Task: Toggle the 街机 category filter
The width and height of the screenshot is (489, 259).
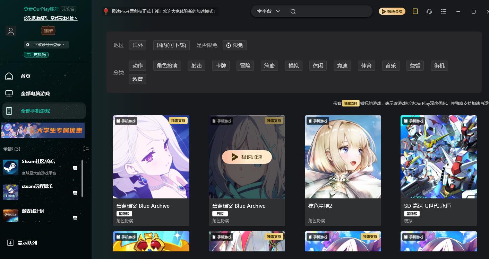Action: 439,65
